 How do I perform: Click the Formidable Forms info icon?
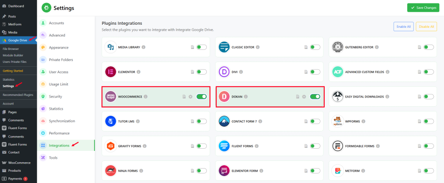[378, 146]
